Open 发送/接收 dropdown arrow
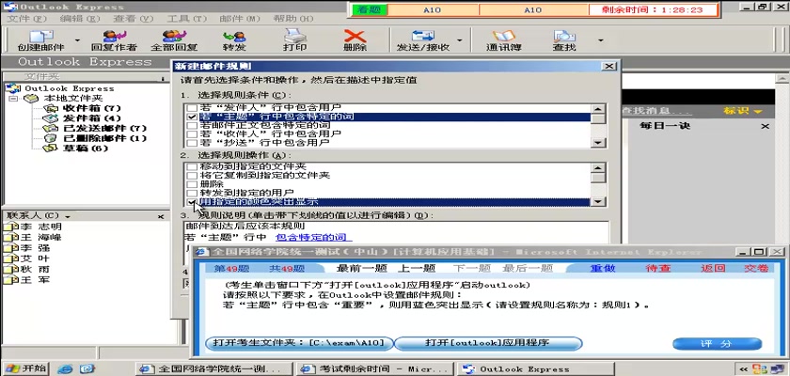This screenshot has height=376, width=790. tap(460, 40)
